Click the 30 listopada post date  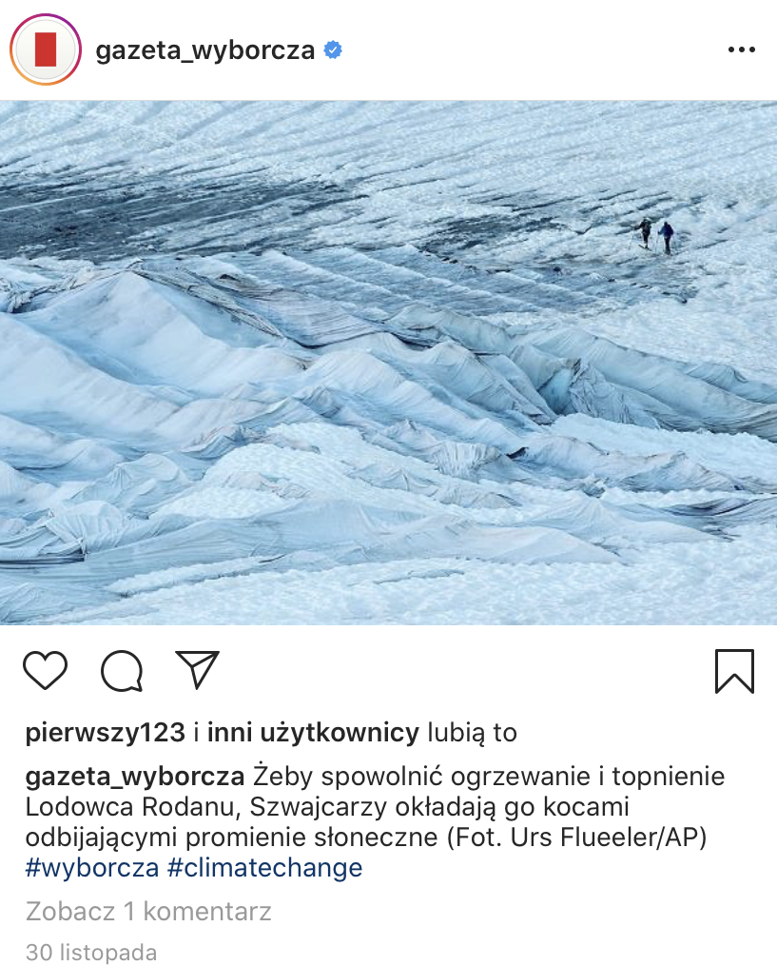pos(91,952)
